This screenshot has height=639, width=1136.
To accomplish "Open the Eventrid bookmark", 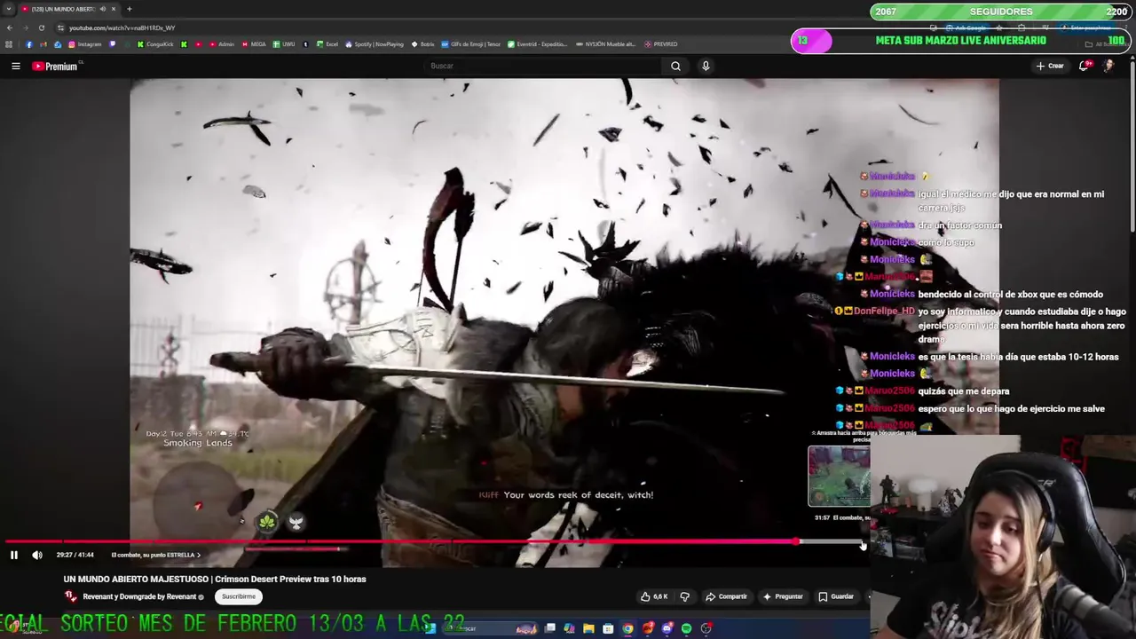I will click(x=537, y=44).
